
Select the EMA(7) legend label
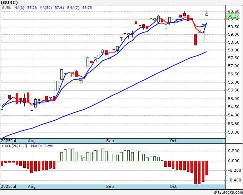[x=73, y=8]
